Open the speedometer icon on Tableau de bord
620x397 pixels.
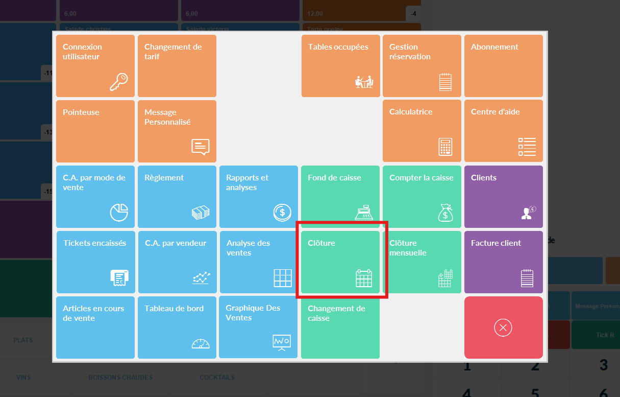[201, 343]
